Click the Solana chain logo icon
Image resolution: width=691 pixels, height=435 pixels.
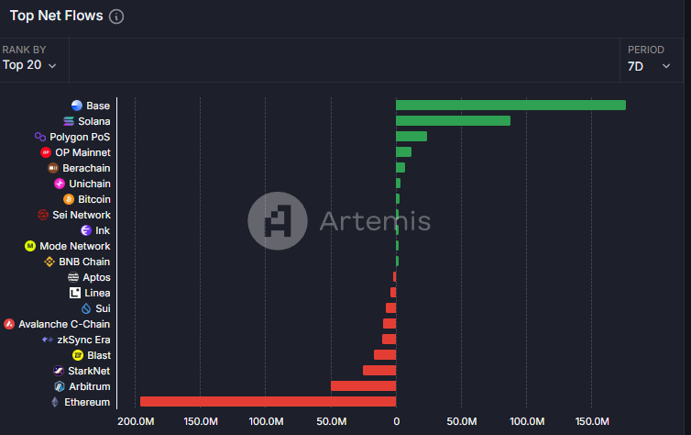pyautogui.click(x=69, y=121)
